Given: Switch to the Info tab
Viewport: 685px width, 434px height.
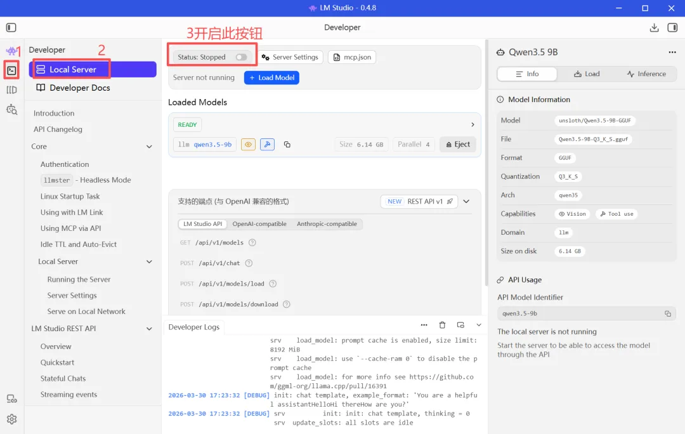Looking at the screenshot, I should click(x=527, y=74).
